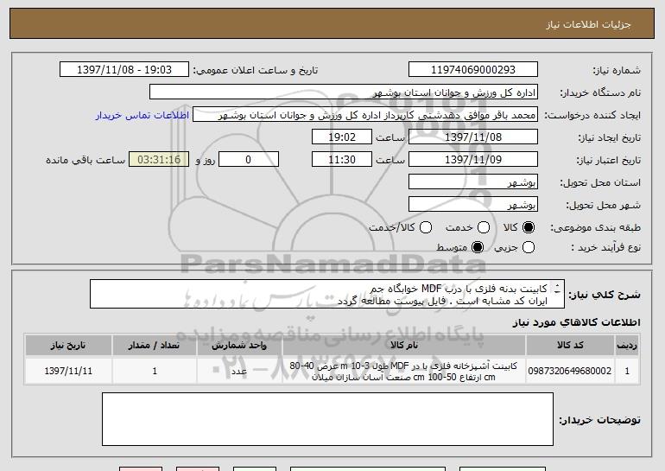Click the تاریخ نیاز column header
This screenshot has width=665, height=471.
point(68,346)
